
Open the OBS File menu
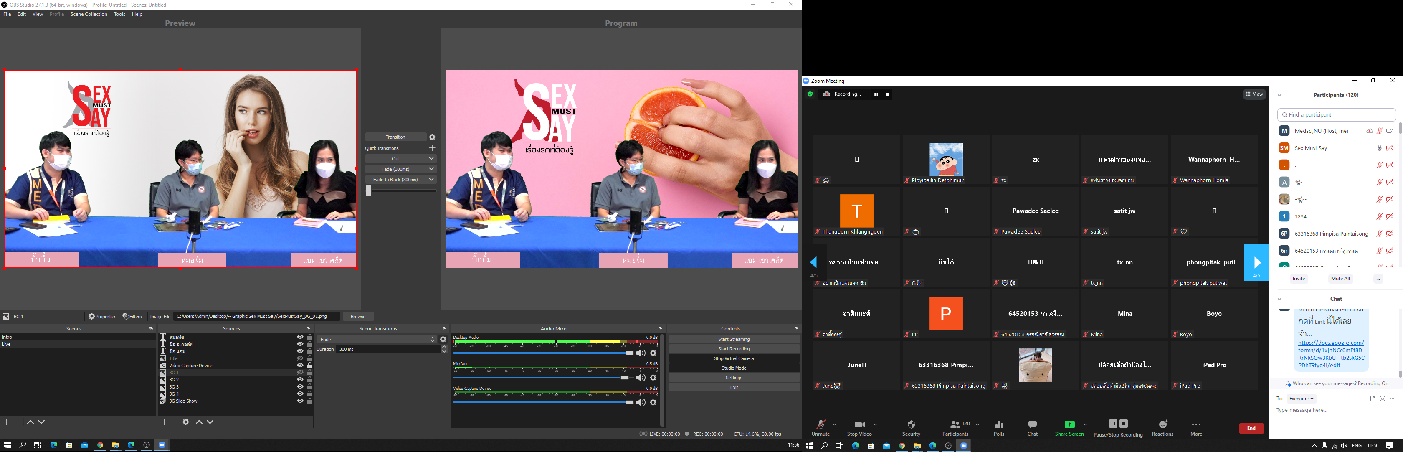point(7,14)
